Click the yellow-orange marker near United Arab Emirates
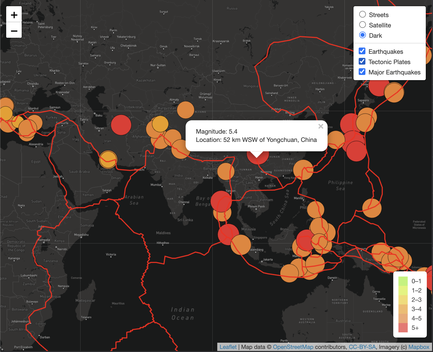The height and width of the screenshot is (352, 433). coord(108,159)
